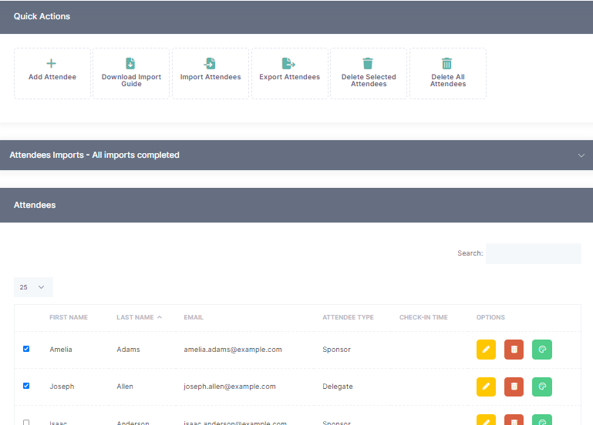Click the Import Attendees icon
Screen dimensions: 593x425
tap(210, 64)
